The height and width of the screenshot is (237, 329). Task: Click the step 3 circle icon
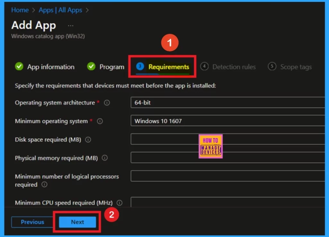[x=140, y=66]
